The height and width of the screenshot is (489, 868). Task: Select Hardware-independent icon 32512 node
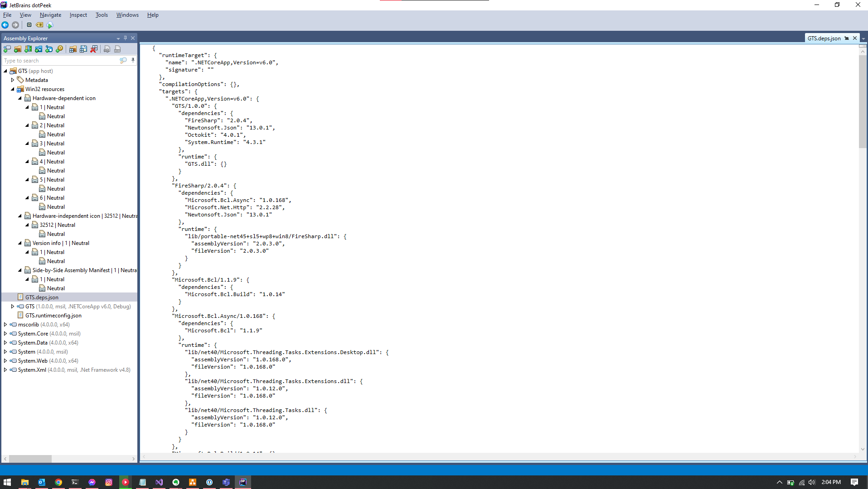[84, 216]
